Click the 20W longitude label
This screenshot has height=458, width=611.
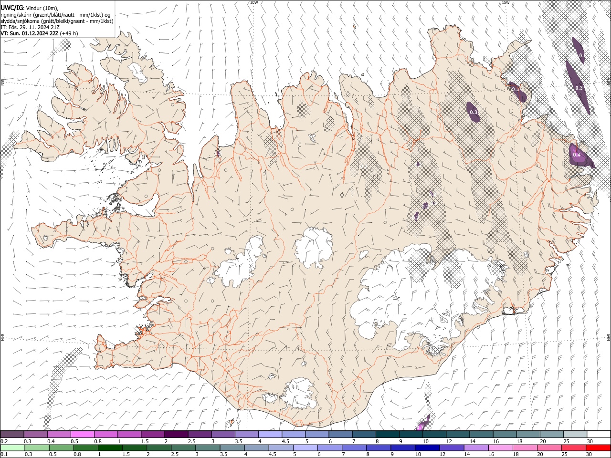coord(254,2)
